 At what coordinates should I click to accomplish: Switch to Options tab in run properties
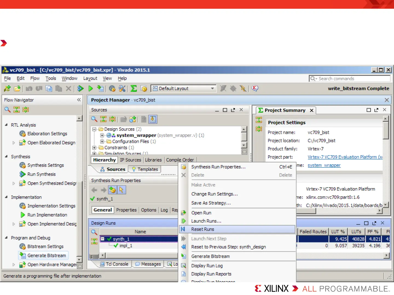click(149, 210)
